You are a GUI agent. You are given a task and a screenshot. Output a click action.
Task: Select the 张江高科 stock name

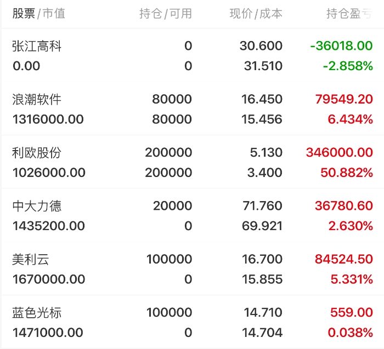37,46
